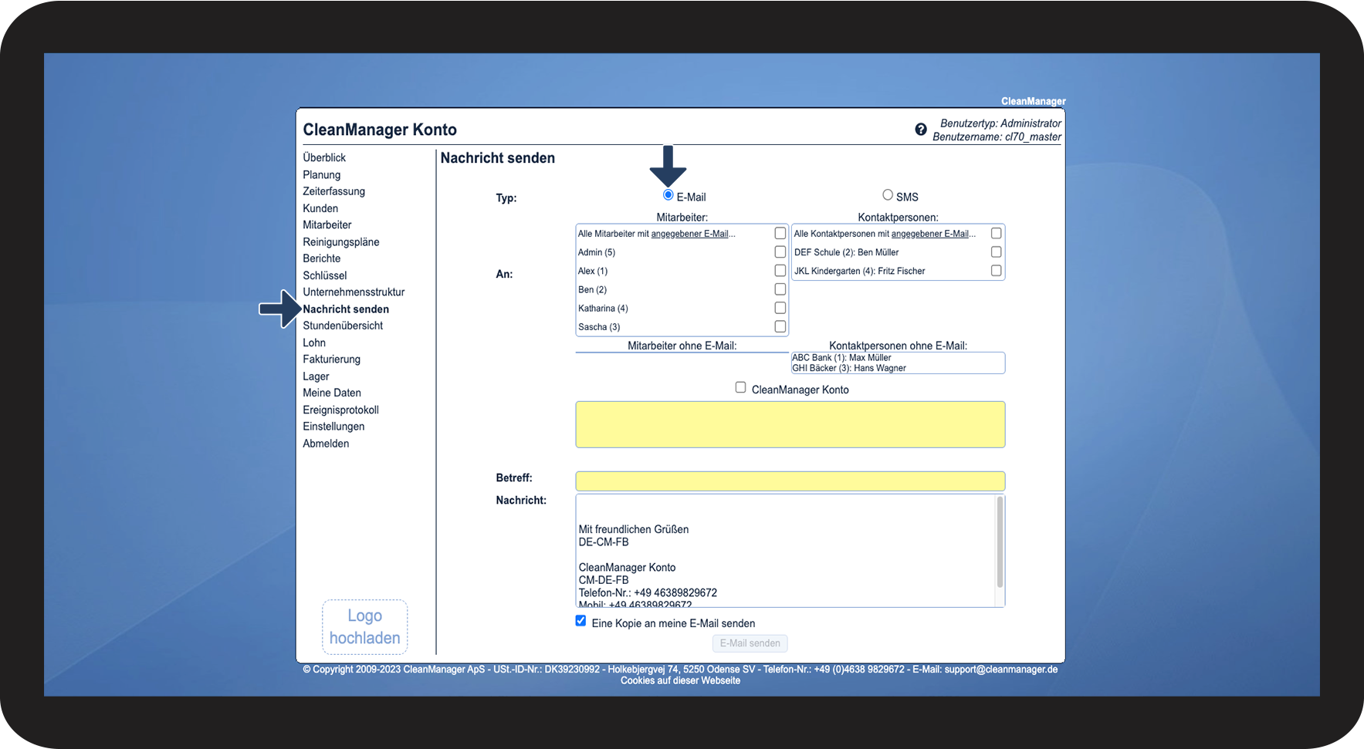Enable the CleanManager Konto checkbox

click(x=740, y=388)
